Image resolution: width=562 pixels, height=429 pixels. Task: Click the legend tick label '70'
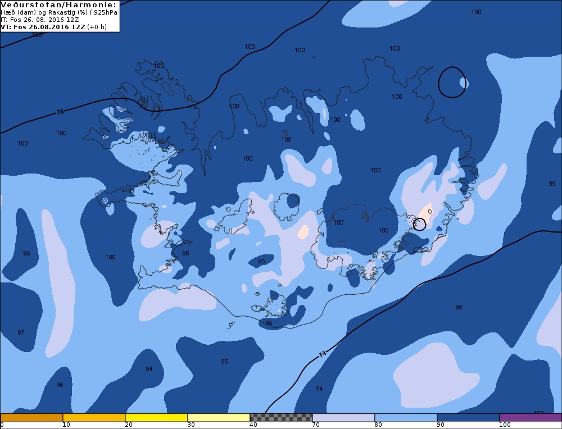click(x=316, y=425)
